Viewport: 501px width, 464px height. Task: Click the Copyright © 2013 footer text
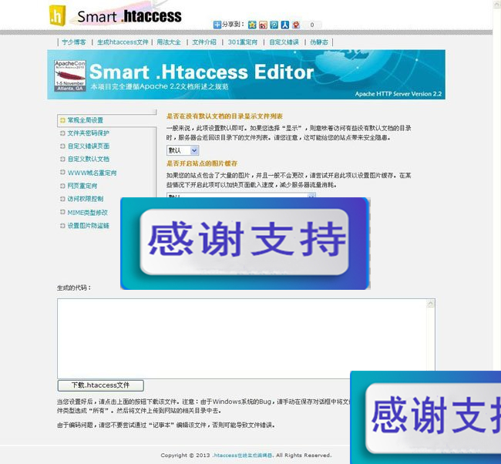tap(185, 455)
